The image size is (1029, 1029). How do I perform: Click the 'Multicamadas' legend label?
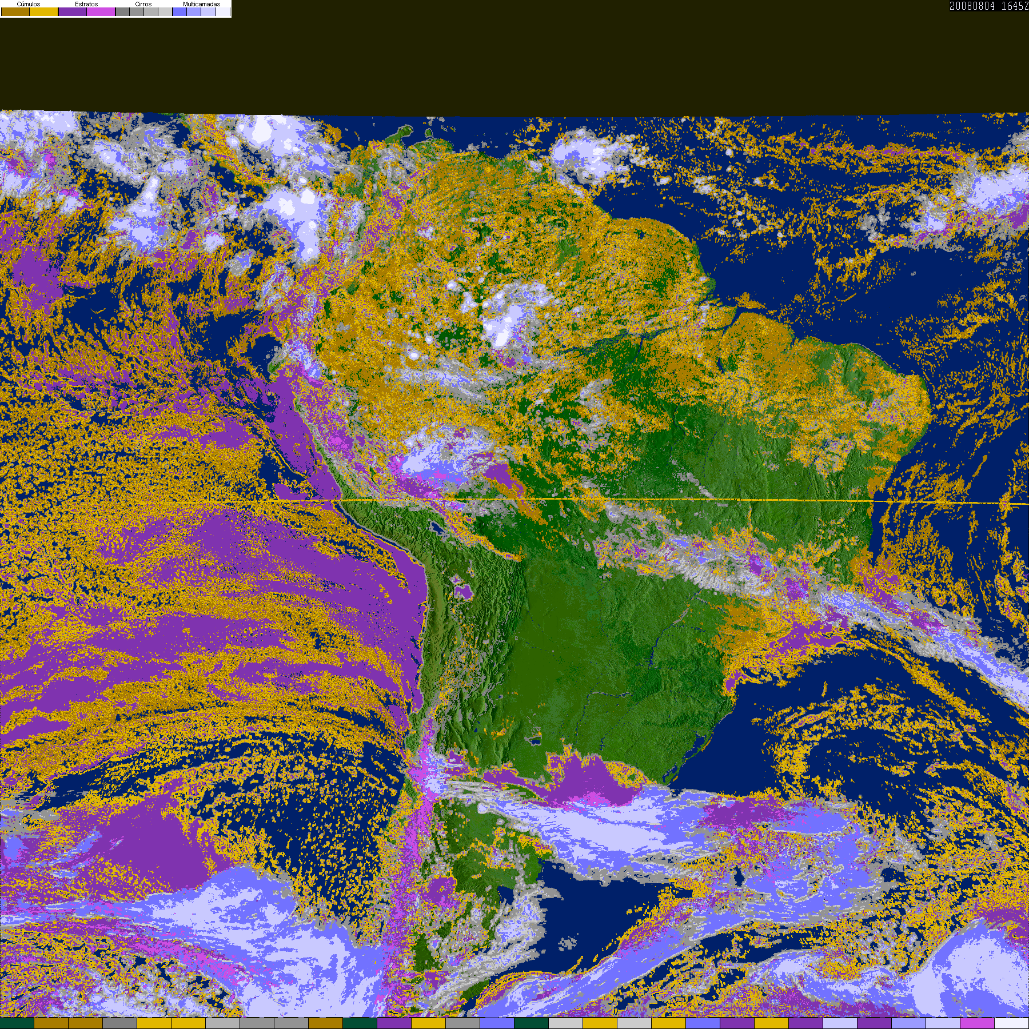(202, 4)
